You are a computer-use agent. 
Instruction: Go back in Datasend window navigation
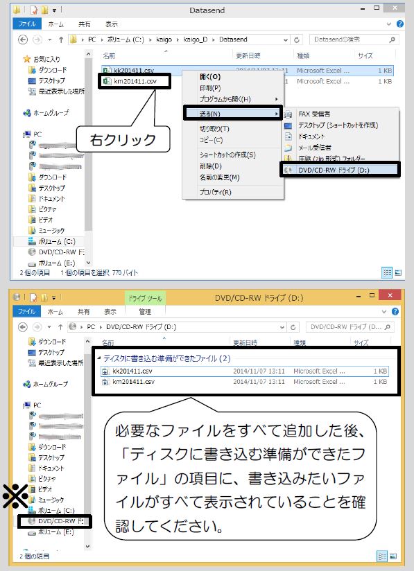[x=23, y=39]
